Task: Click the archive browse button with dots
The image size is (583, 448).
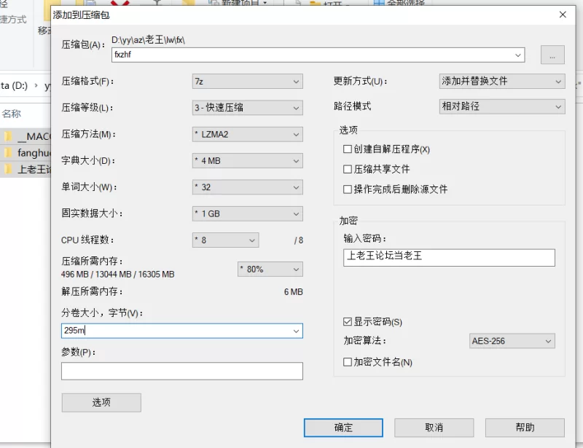Action: tap(552, 55)
